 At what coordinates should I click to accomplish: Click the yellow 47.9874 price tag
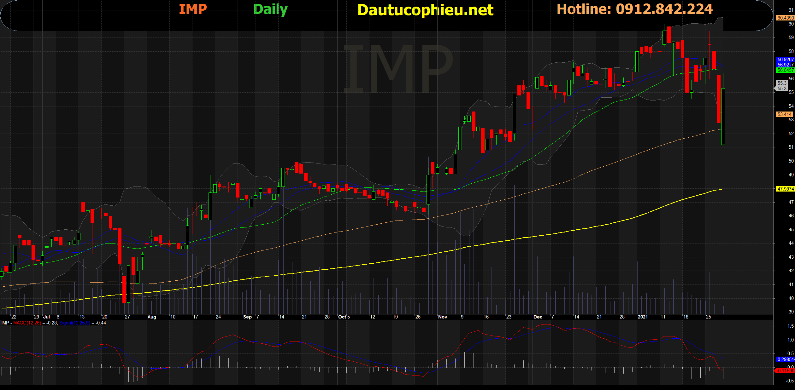pos(785,189)
